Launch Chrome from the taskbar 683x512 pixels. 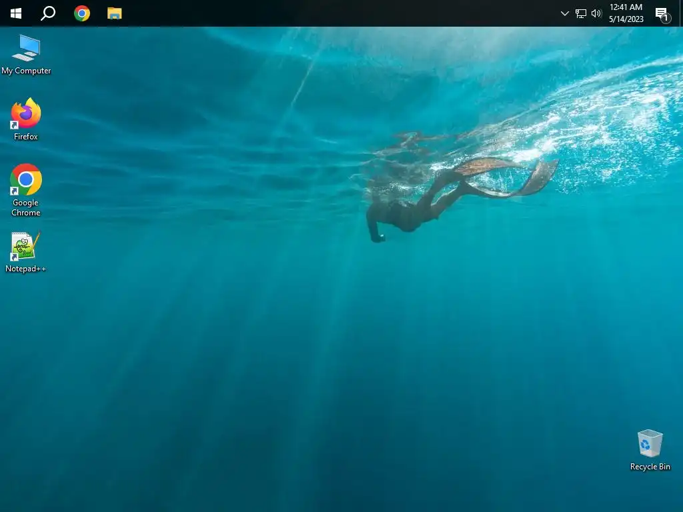pyautogui.click(x=82, y=13)
